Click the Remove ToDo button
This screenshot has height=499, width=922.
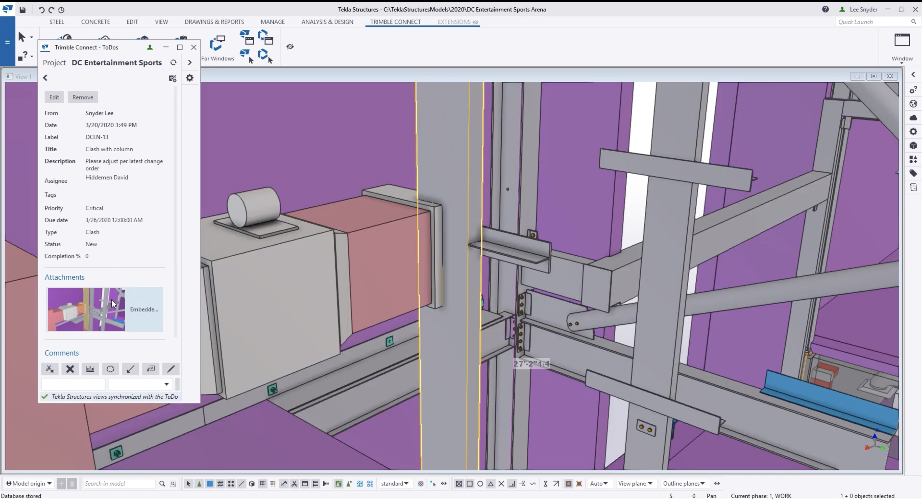[x=83, y=97]
